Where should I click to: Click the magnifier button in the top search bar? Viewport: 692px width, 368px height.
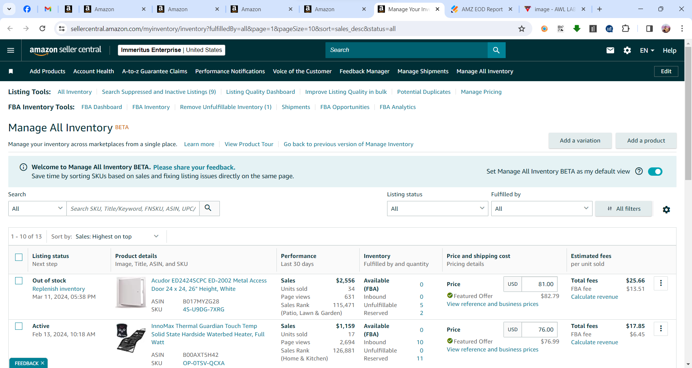click(x=496, y=50)
